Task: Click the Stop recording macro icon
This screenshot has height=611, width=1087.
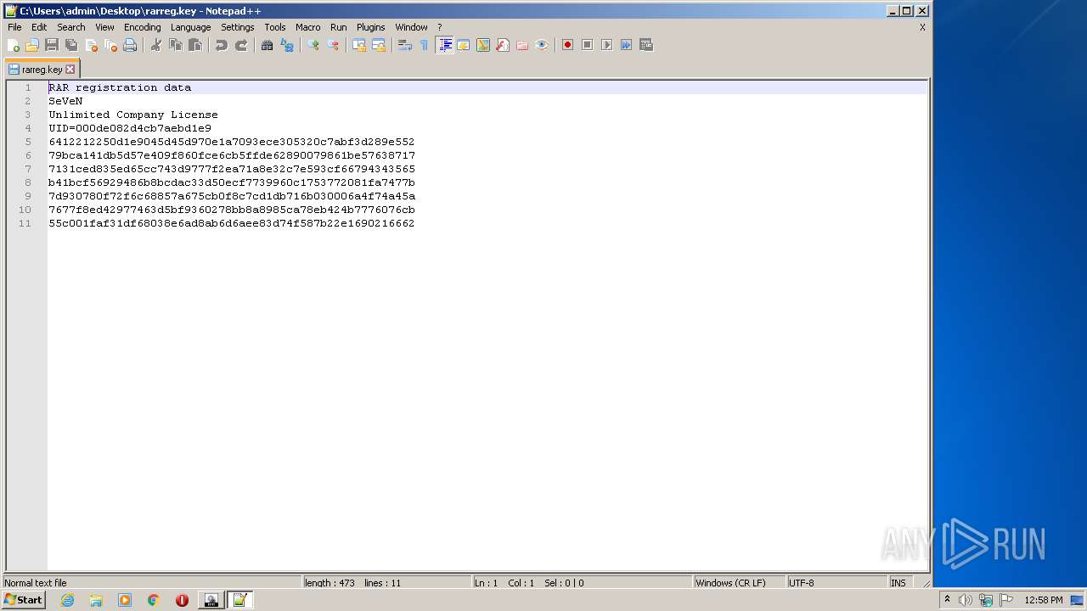Action: [587, 45]
